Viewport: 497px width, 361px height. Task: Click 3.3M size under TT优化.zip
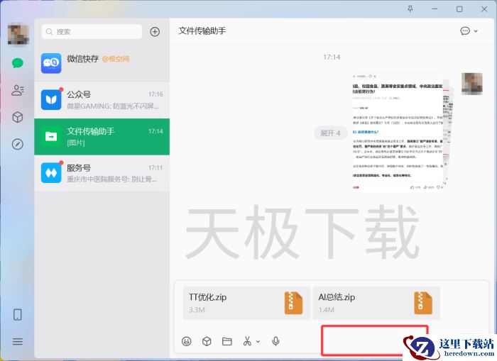click(x=197, y=310)
